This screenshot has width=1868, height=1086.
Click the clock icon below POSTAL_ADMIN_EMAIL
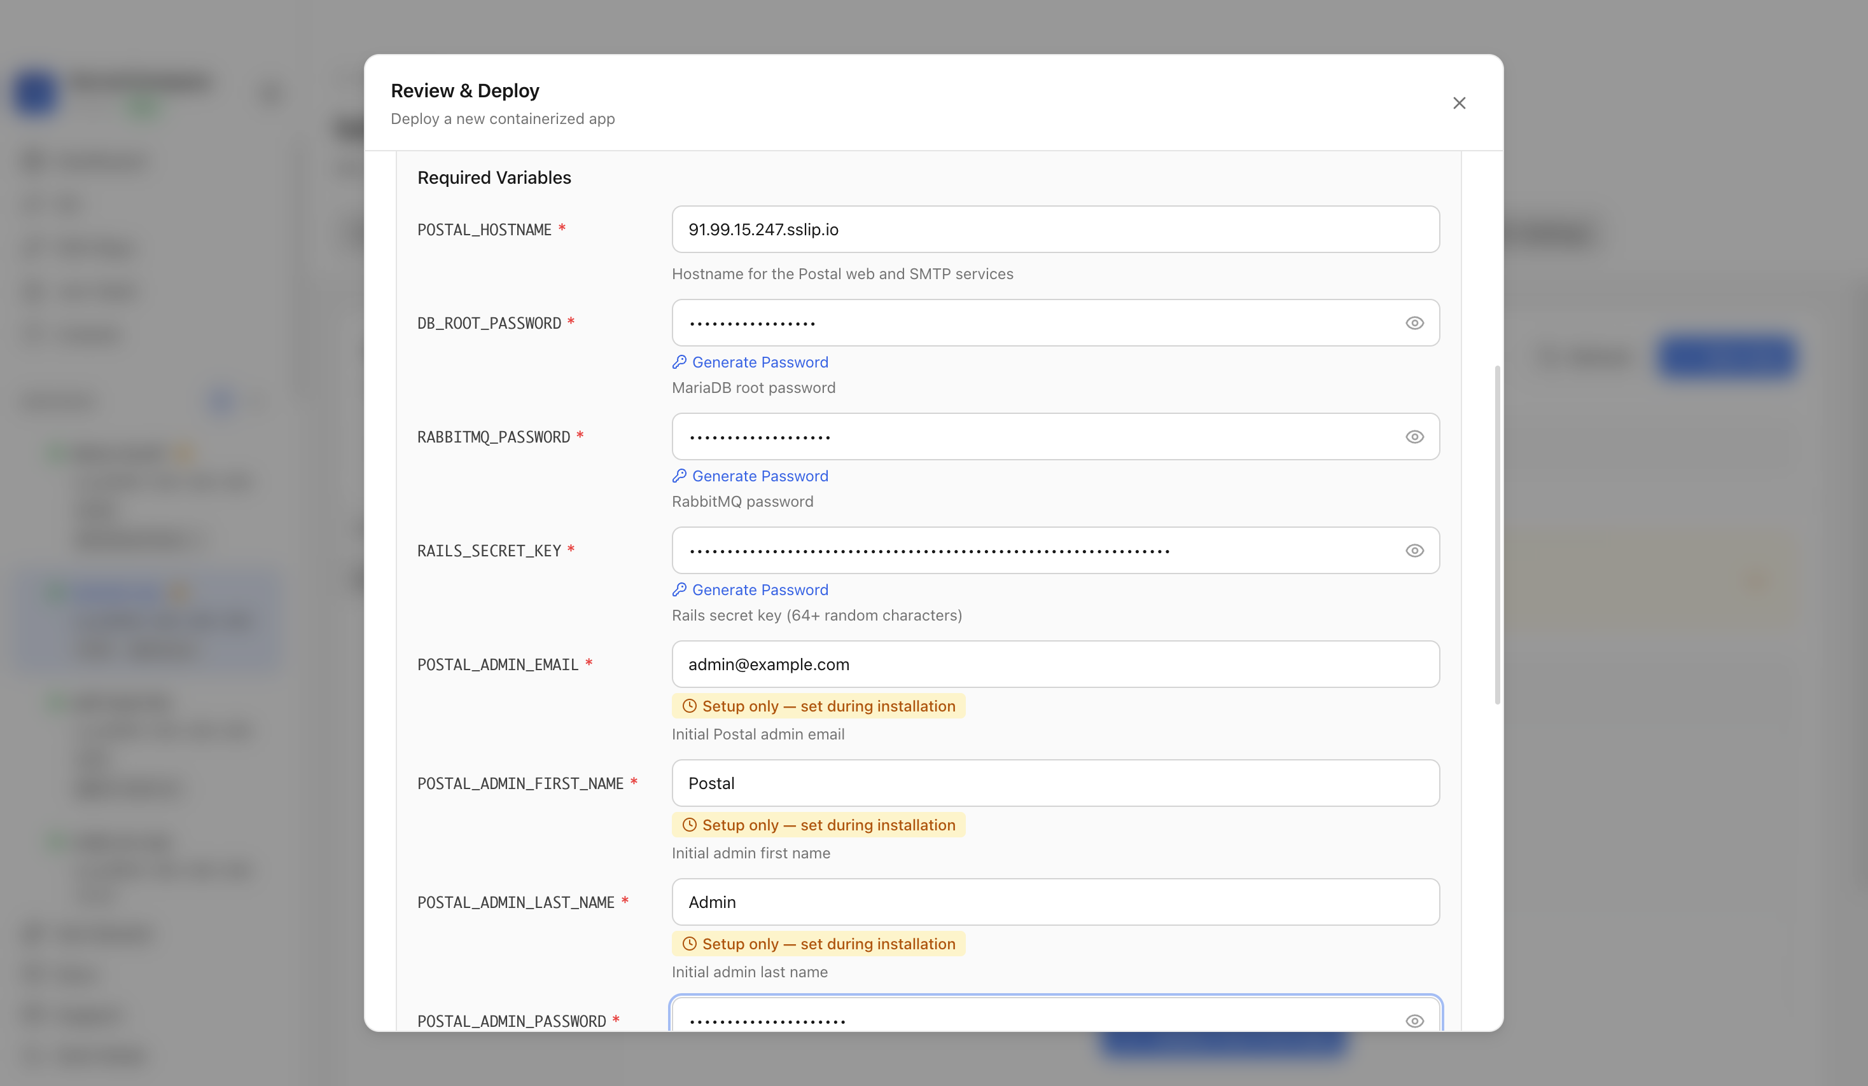point(690,706)
